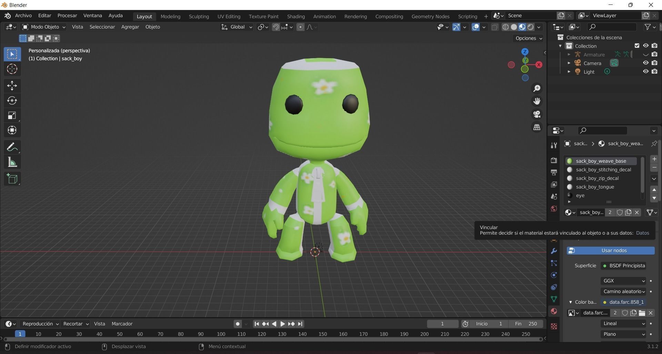This screenshot has width=662, height=354.
Task: Click the Usar nodos button
Action: point(611,250)
